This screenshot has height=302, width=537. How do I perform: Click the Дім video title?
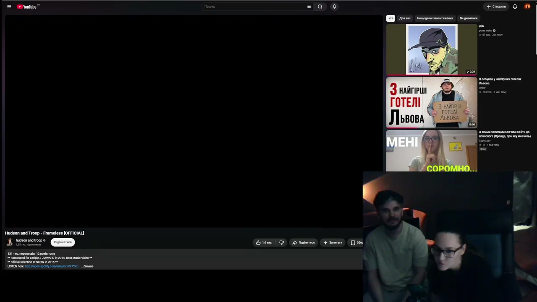482,26
